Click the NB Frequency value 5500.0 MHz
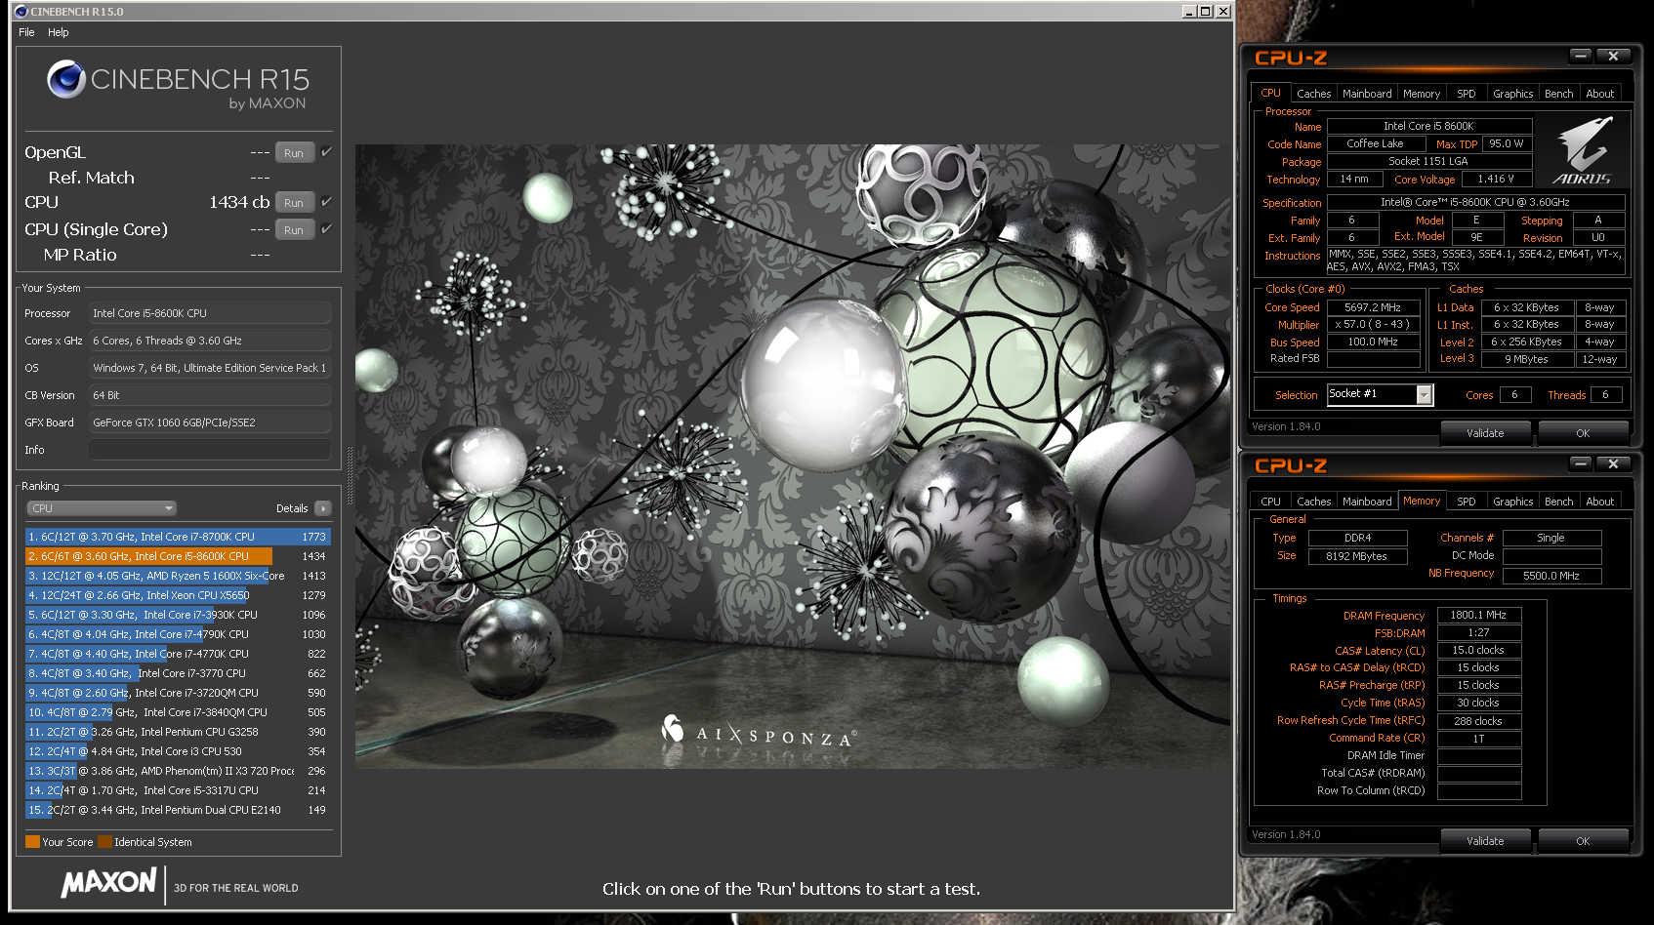Image resolution: width=1654 pixels, height=925 pixels. point(1551,576)
